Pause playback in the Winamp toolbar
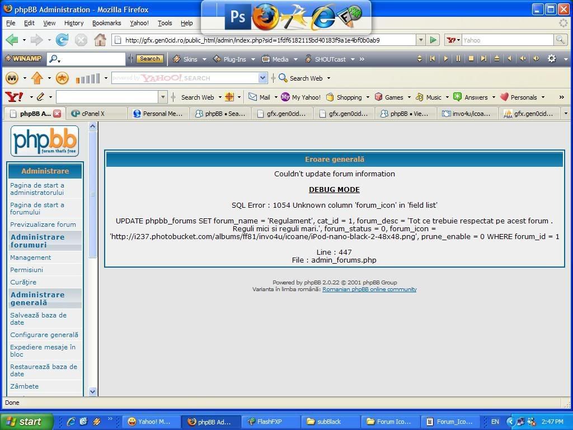The width and height of the screenshot is (573, 430). tap(458, 58)
